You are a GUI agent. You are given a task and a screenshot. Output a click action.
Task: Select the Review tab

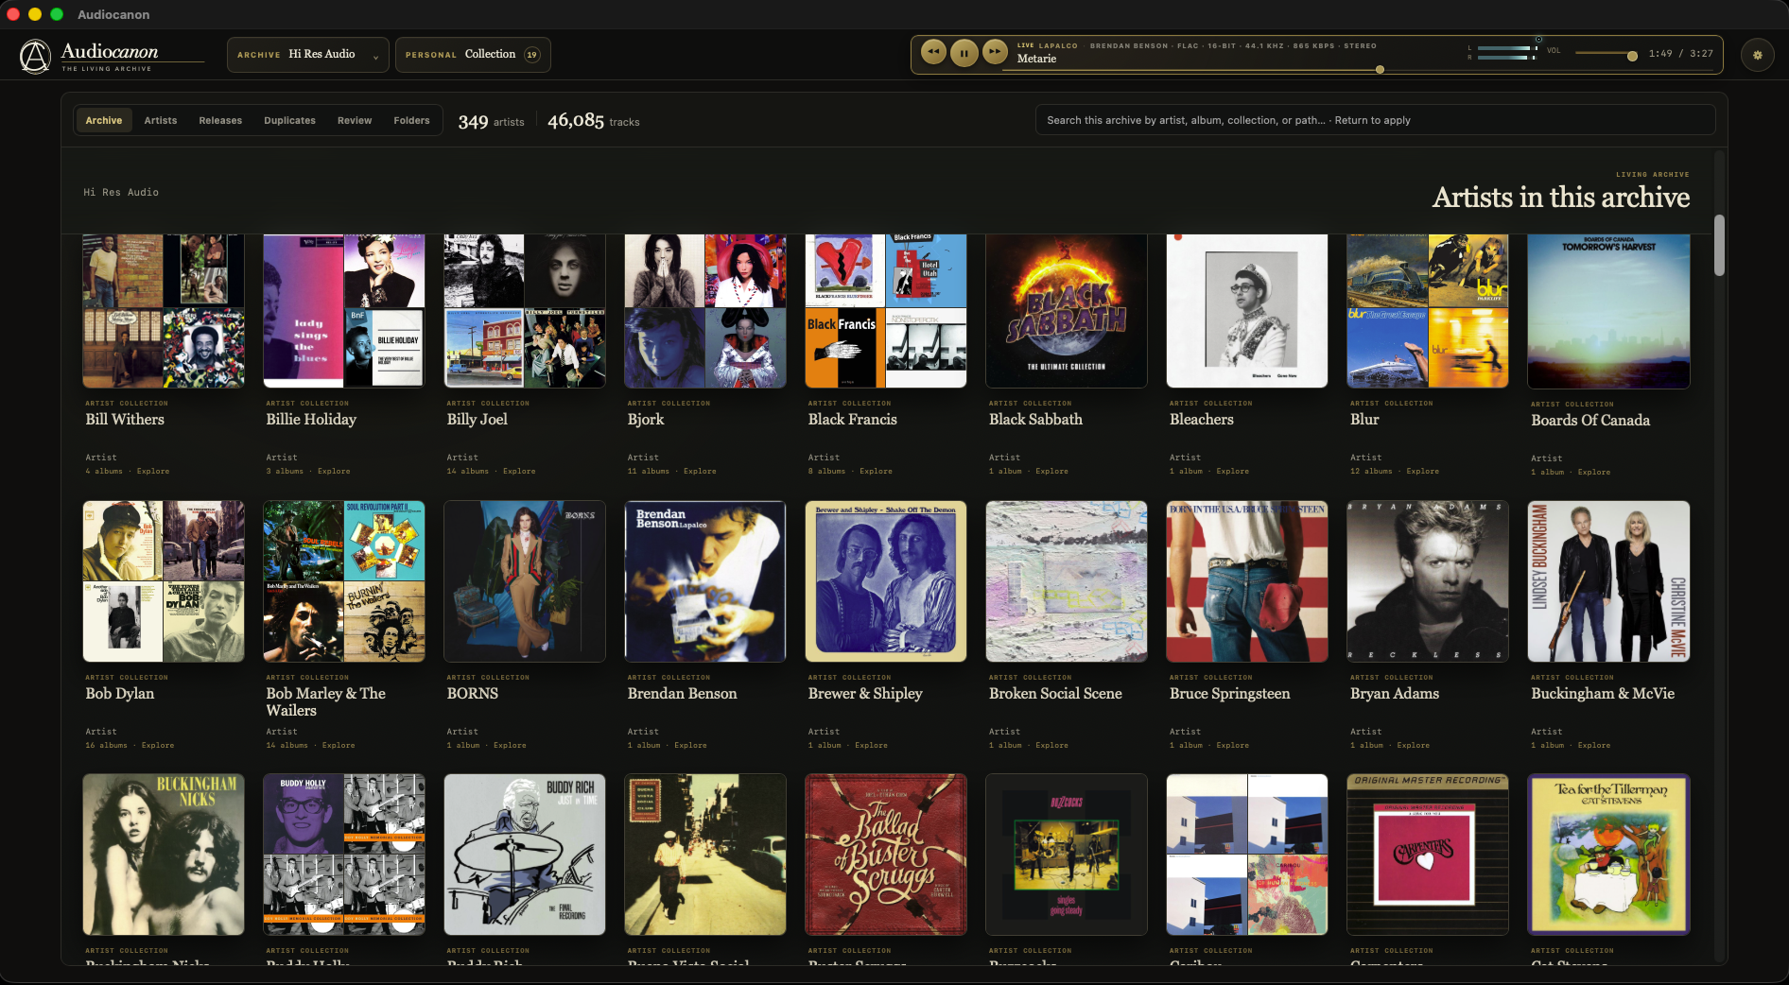coord(355,120)
